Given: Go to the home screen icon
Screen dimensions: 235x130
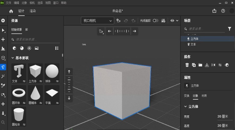Looking at the screenshot, I should coord(11,11).
